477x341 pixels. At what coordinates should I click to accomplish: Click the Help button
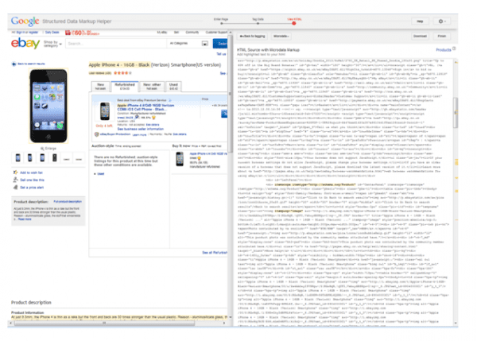(420, 21)
